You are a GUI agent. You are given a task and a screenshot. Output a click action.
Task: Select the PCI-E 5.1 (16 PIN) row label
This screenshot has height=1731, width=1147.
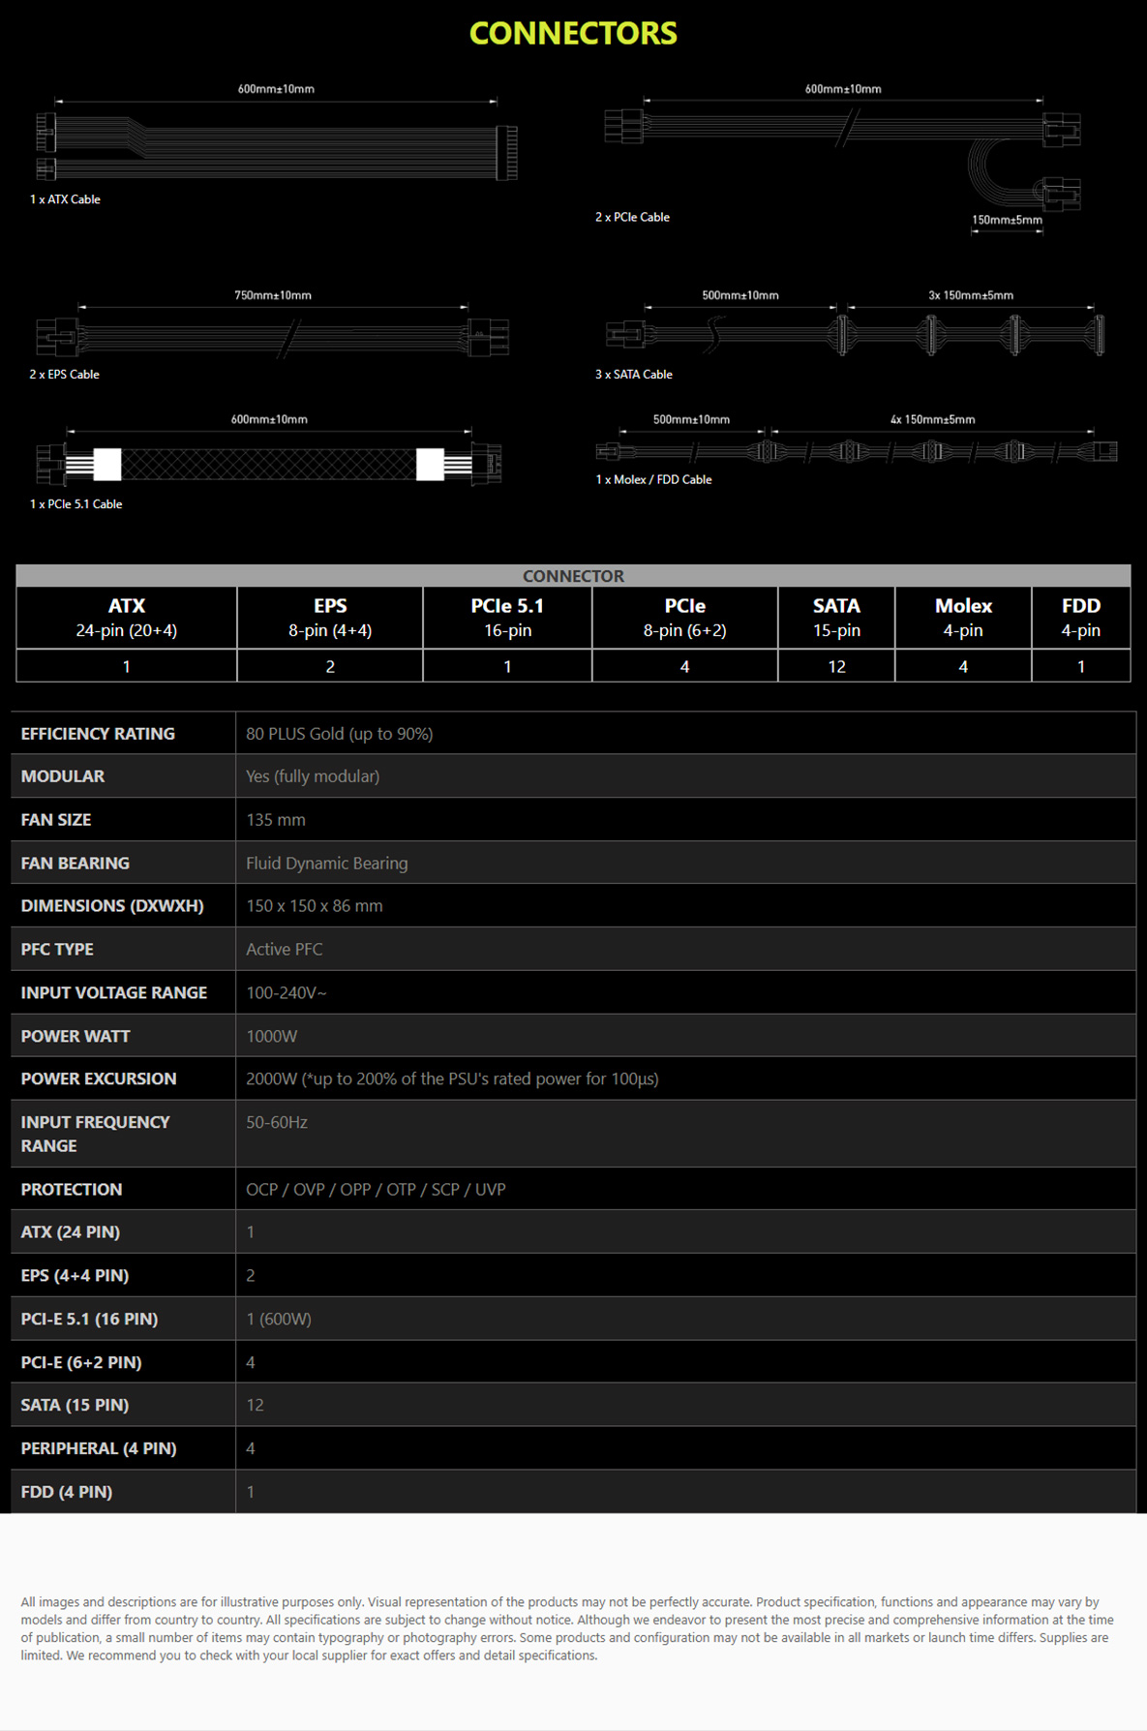pos(89,1319)
